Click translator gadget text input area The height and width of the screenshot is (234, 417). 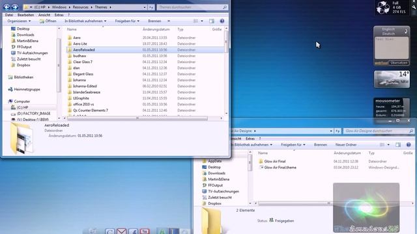392,48
